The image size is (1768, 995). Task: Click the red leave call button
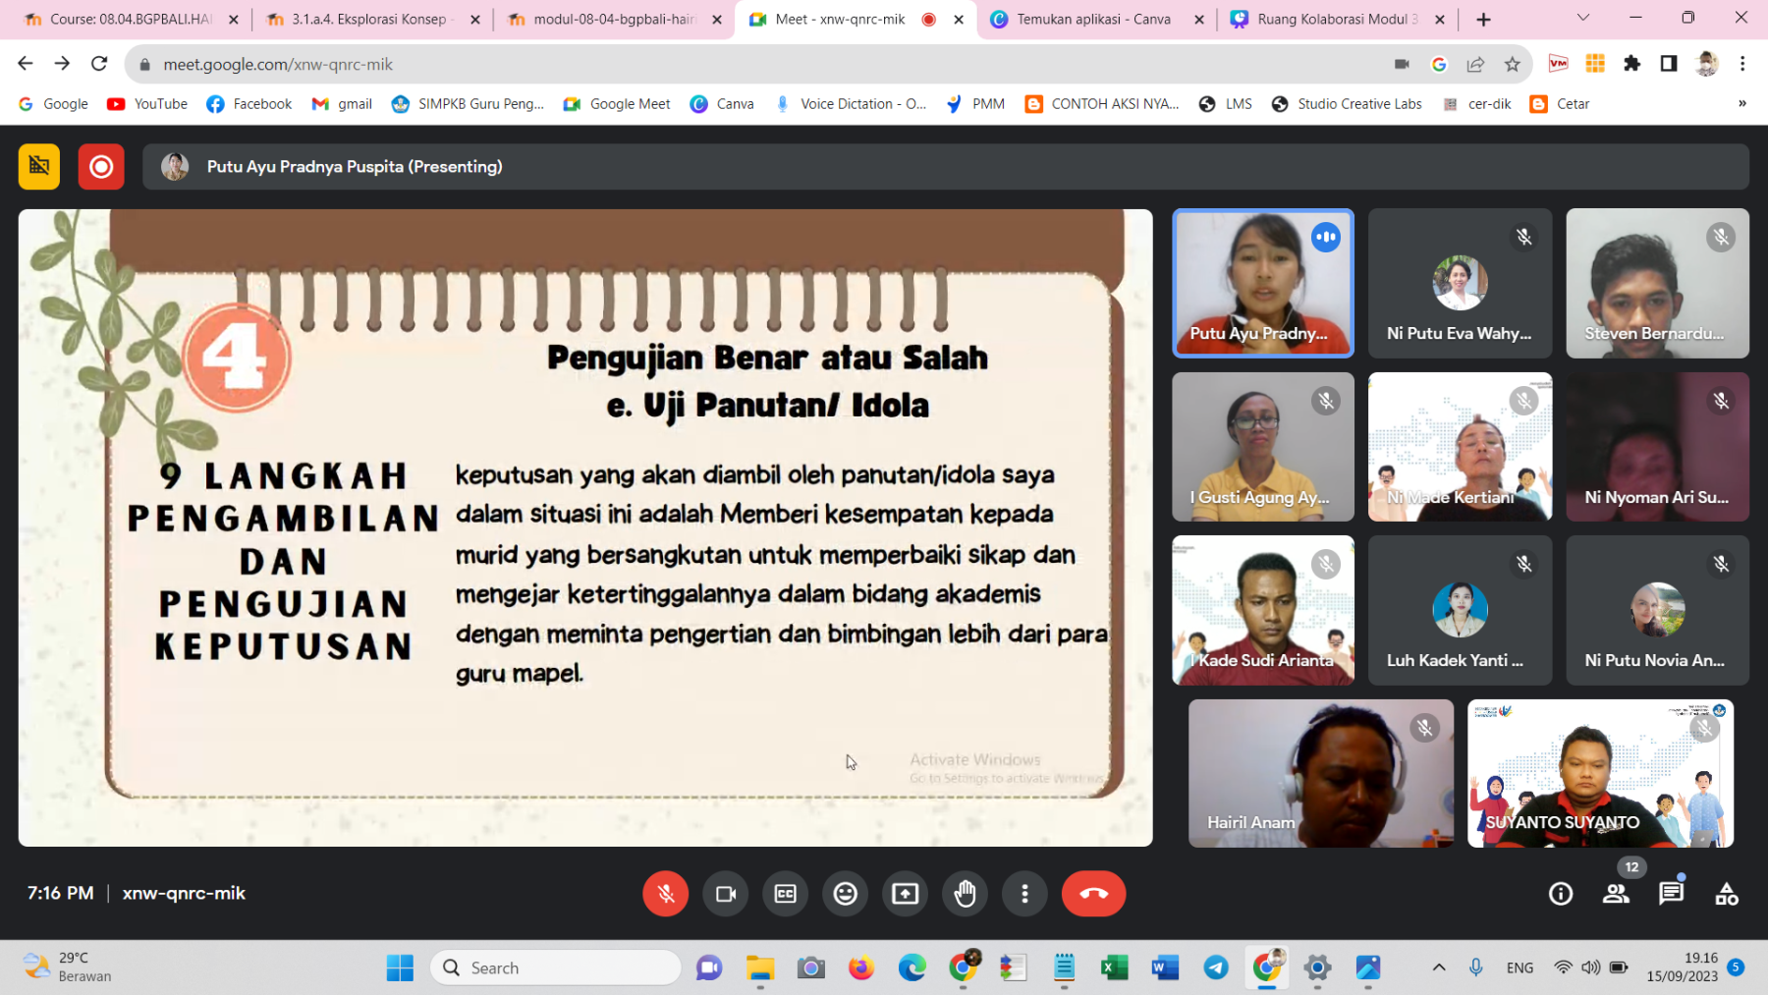click(1092, 894)
